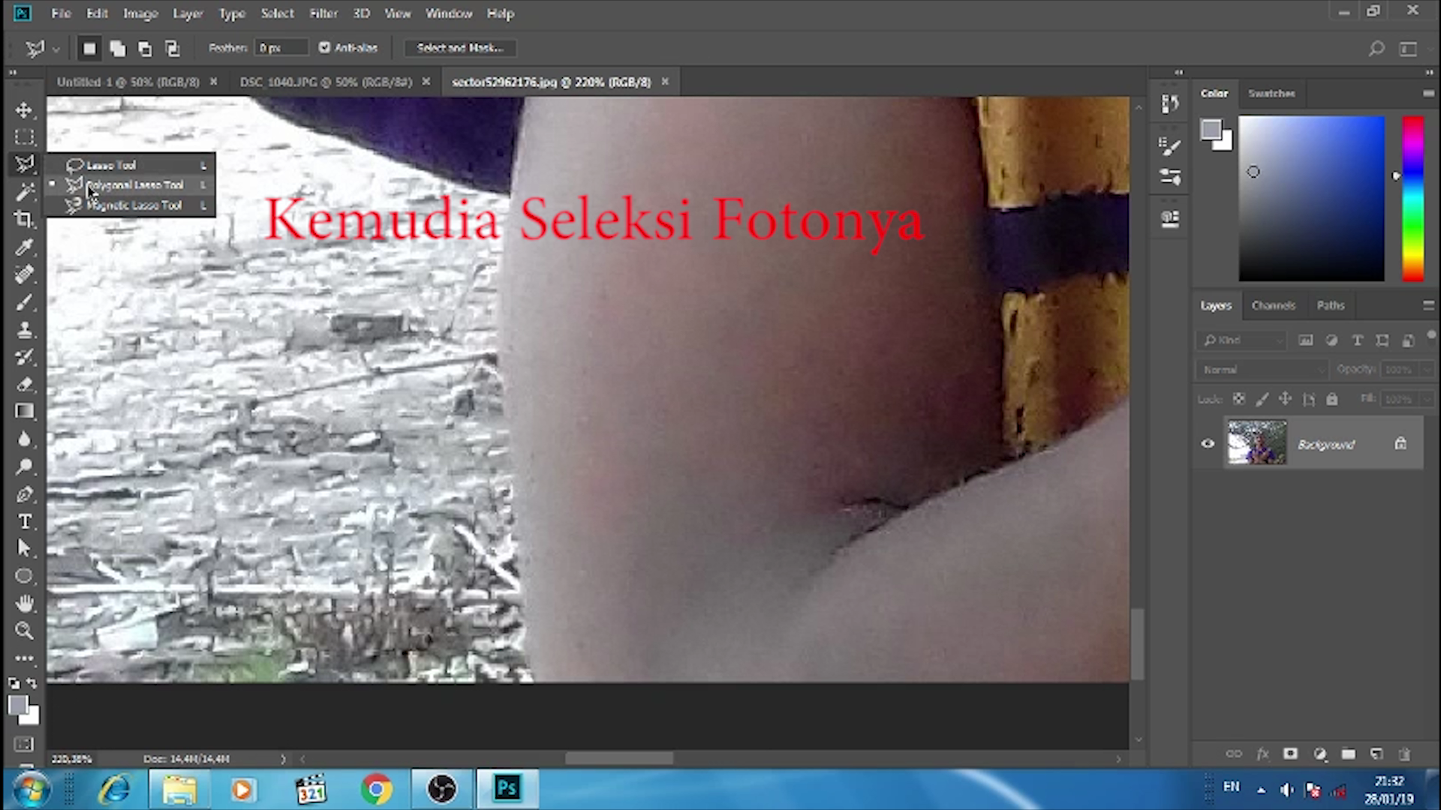This screenshot has width=1441, height=810.
Task: Select the Crop tool
Action: tap(24, 219)
